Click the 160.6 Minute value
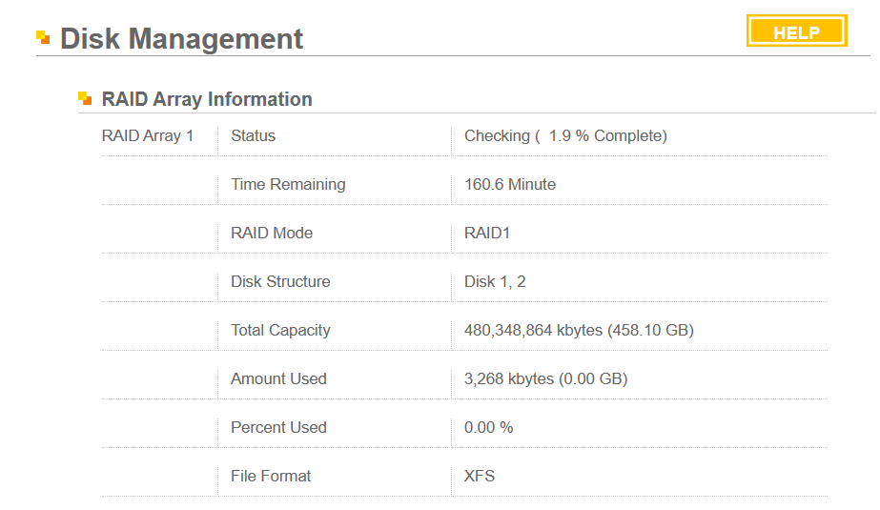This screenshot has height=510, width=880. point(510,184)
